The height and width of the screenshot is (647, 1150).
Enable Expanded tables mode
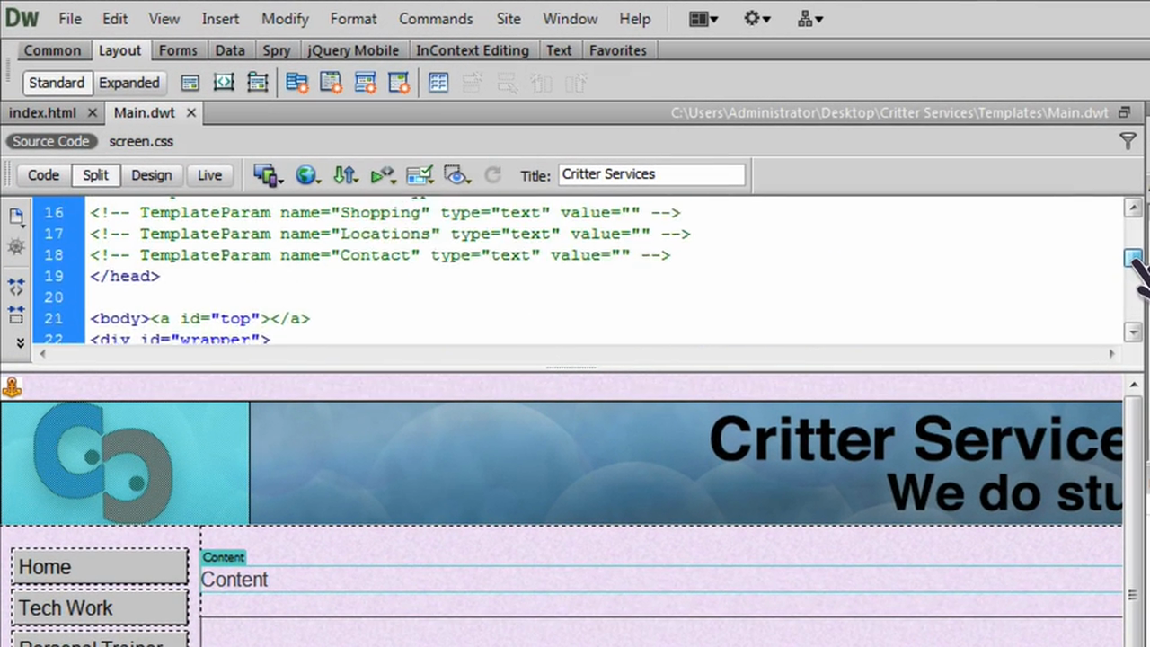(128, 83)
